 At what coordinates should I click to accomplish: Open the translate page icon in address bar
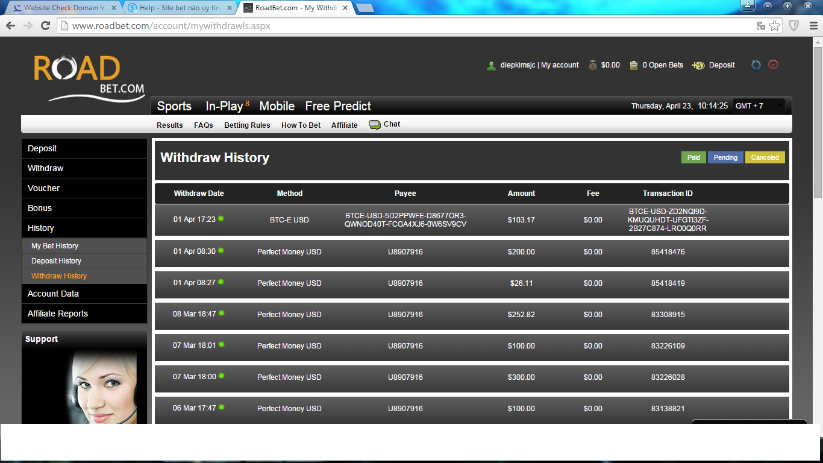[761, 26]
